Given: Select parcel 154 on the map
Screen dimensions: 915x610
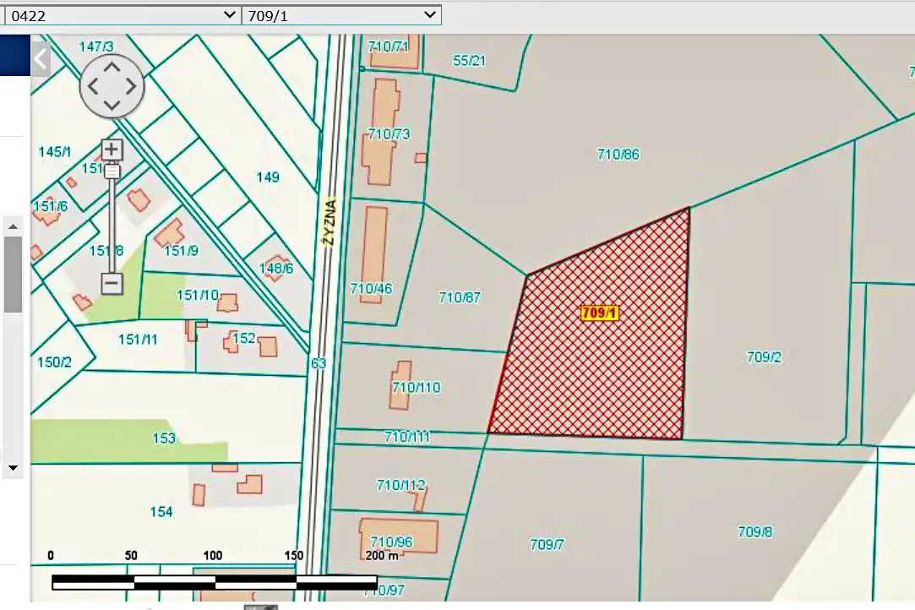Looking at the screenshot, I should 161,512.
